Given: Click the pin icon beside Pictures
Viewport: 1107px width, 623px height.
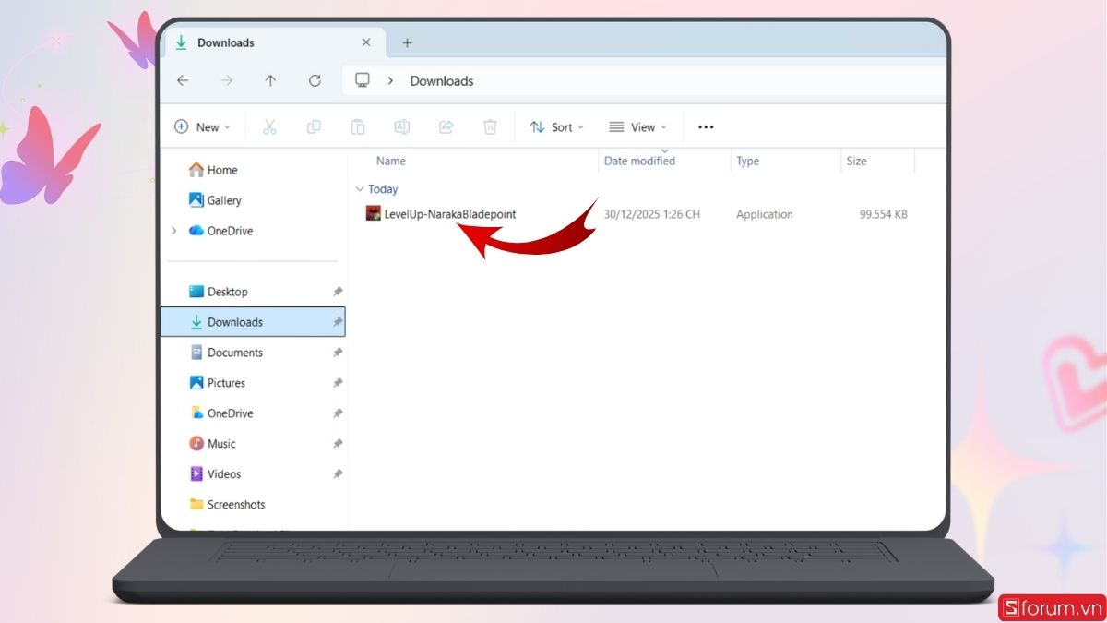Looking at the screenshot, I should (337, 383).
